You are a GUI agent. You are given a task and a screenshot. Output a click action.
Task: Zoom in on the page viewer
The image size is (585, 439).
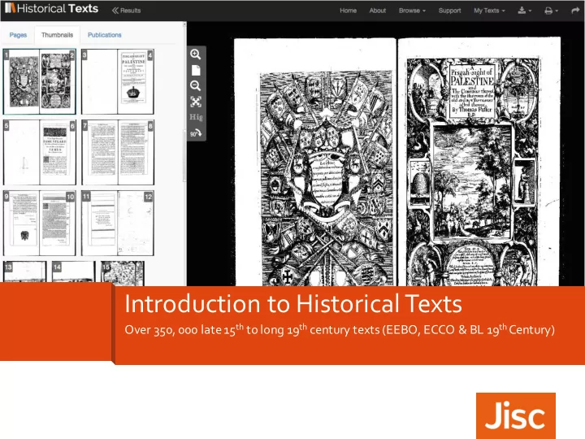coord(196,54)
